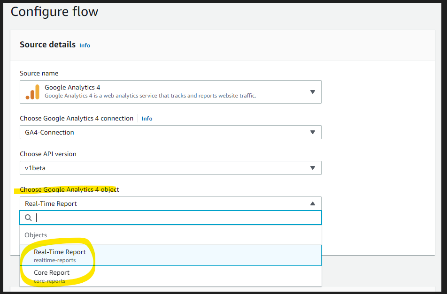
Task: Click the v1beta dropdown arrow
Action: coord(312,168)
